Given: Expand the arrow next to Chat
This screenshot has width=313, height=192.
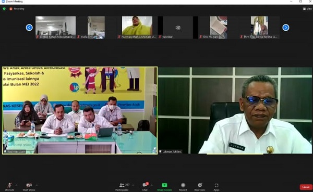Looking at the screenshot, I should [152, 185].
